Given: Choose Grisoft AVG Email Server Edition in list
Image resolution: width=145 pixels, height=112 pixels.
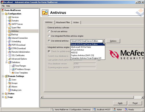Looking at the screenshot, I should (88, 44).
